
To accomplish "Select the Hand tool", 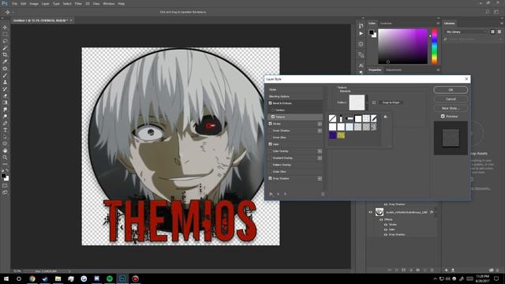I will (5, 151).
